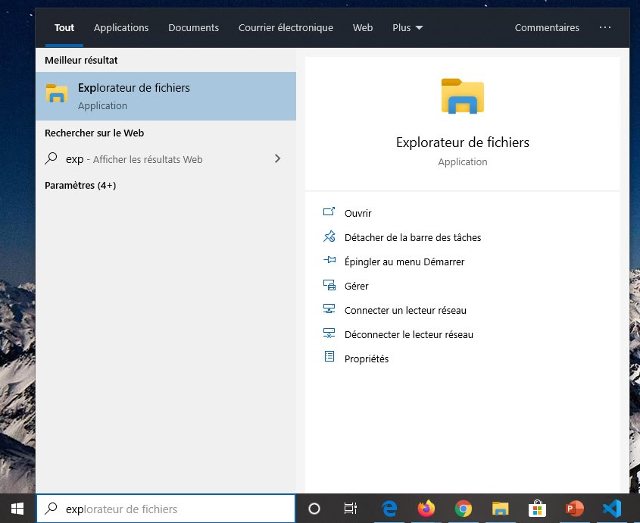Click the unpin icon beside Détacher de la barre
The image size is (640, 523).
tap(329, 236)
